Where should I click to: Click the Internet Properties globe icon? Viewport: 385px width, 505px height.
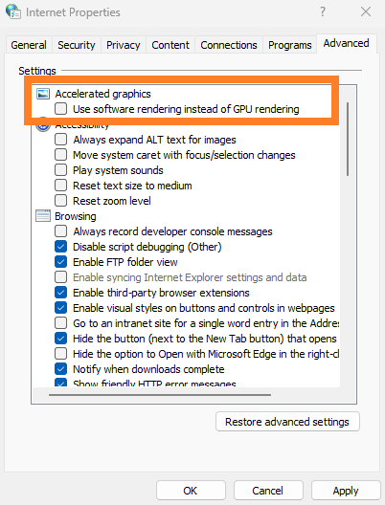click(x=13, y=11)
